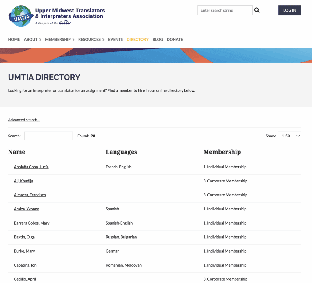Viewport: 312px width, 283px height.
Task: View Abolafia Cobo, Lucía's profile
Action: [31, 167]
